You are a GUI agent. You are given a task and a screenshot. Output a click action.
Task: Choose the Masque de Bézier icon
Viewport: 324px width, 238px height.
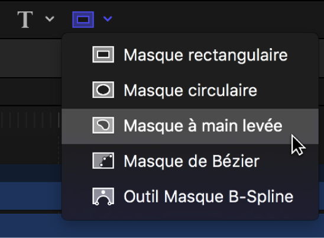pos(103,161)
